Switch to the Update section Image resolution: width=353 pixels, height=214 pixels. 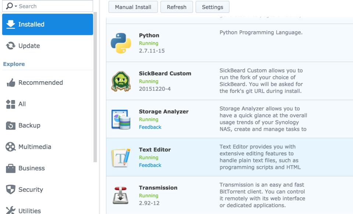click(29, 46)
